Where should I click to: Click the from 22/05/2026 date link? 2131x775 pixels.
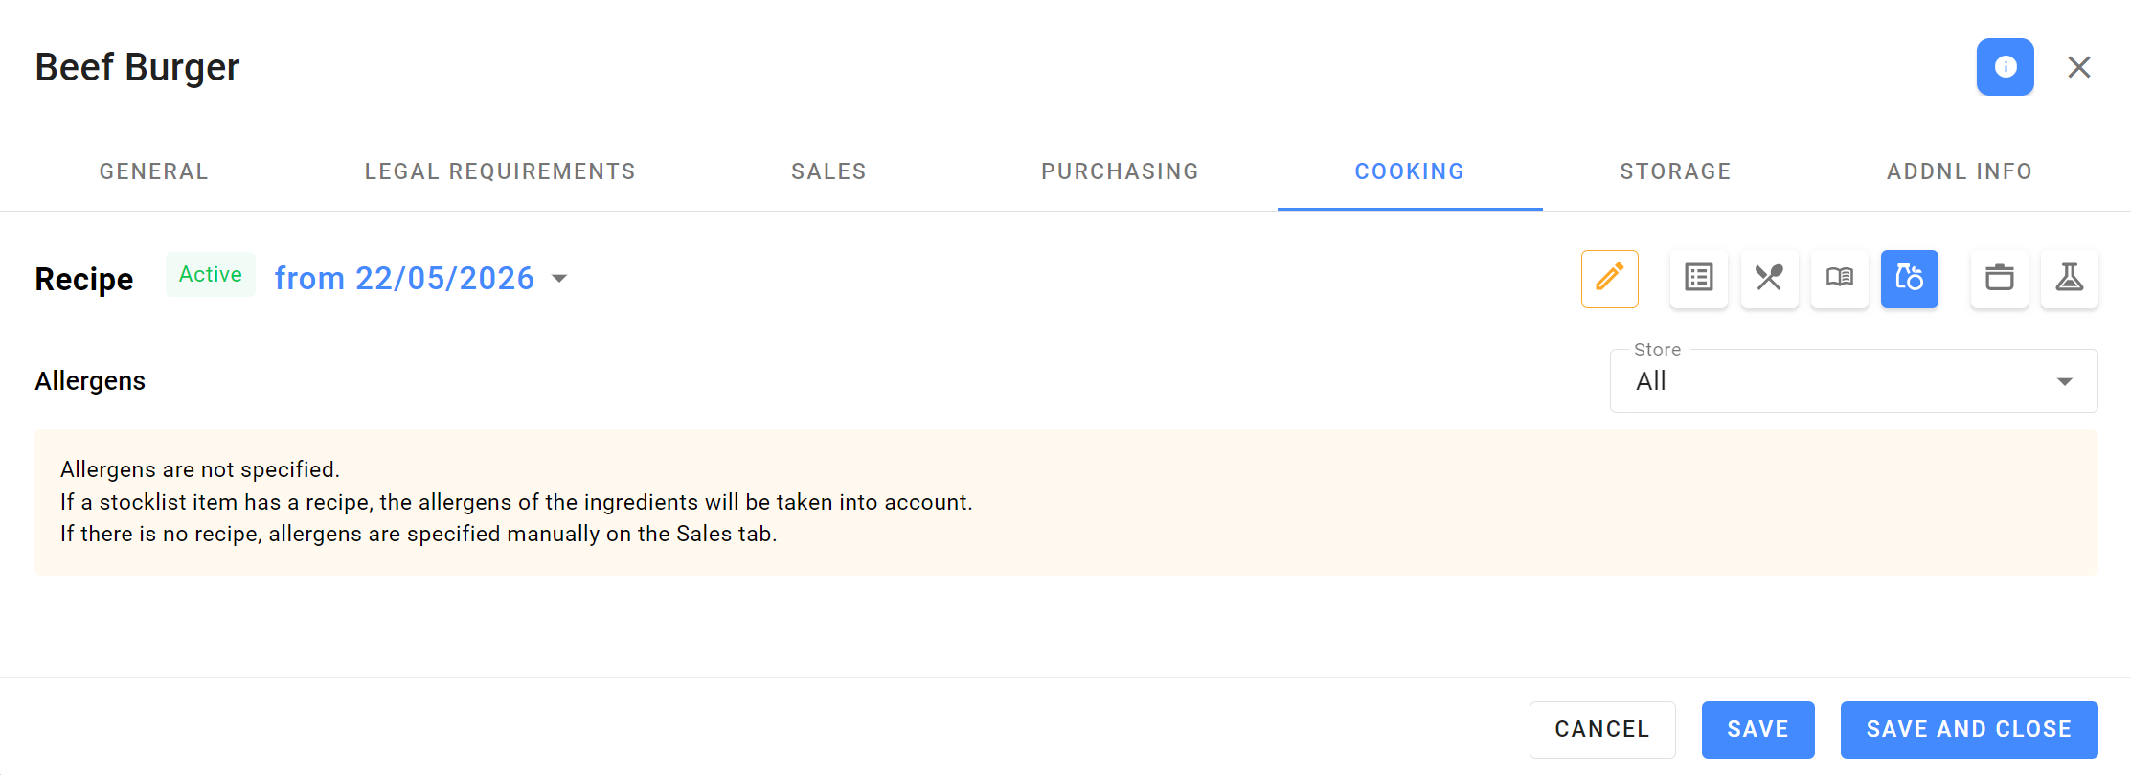pyautogui.click(x=404, y=278)
